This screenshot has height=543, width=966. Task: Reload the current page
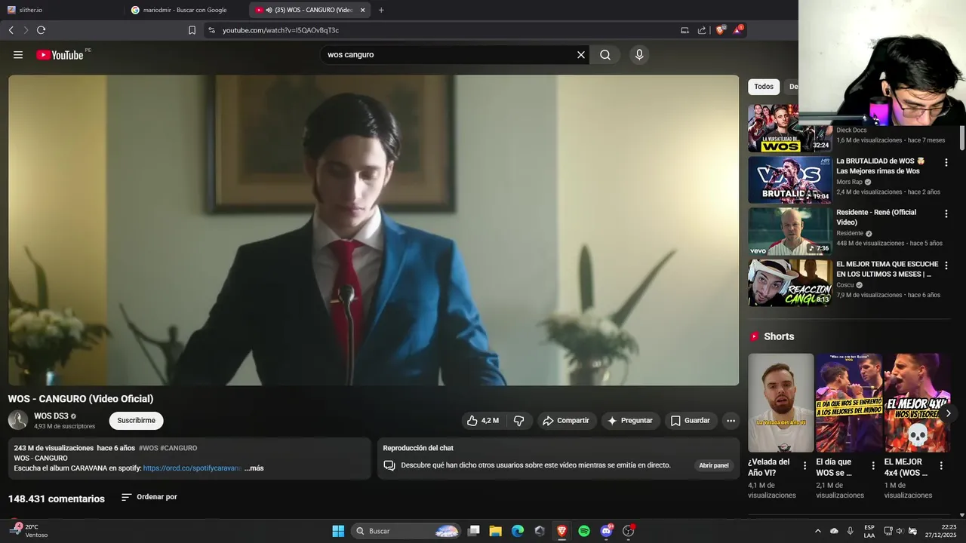point(42,30)
